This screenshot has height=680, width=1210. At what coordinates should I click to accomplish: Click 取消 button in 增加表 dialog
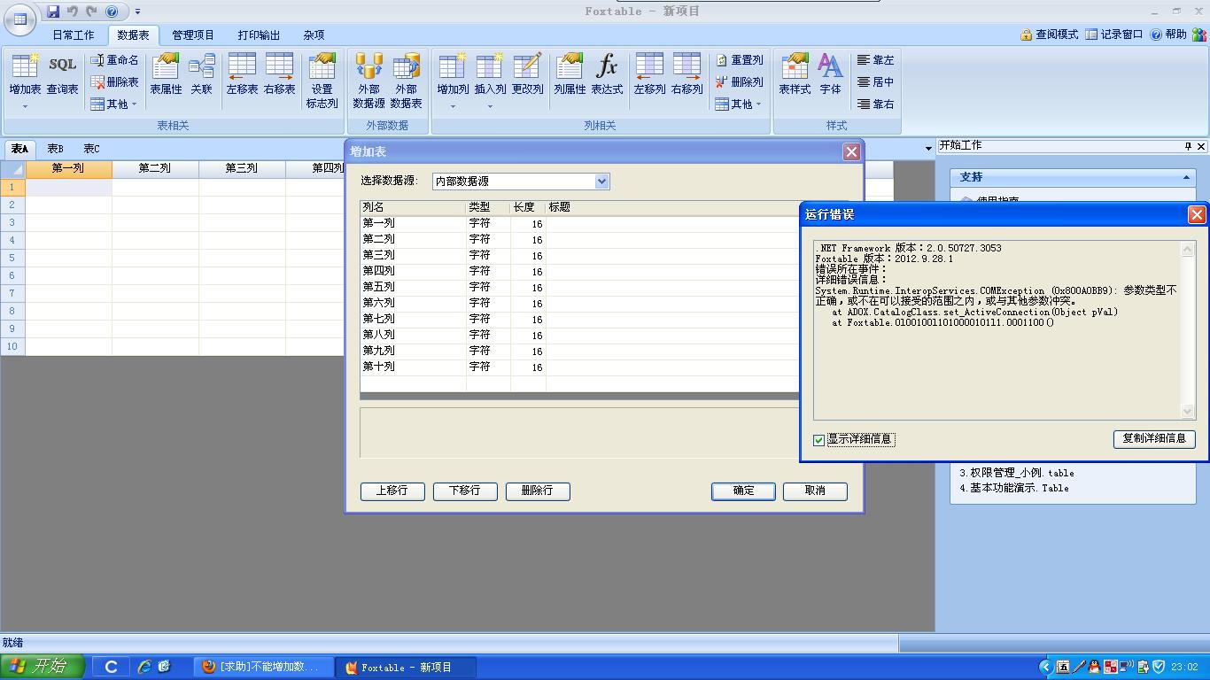815,491
